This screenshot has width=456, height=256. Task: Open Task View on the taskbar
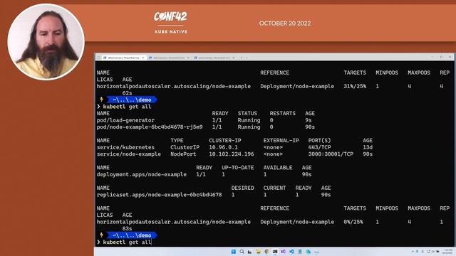(x=250, y=252)
